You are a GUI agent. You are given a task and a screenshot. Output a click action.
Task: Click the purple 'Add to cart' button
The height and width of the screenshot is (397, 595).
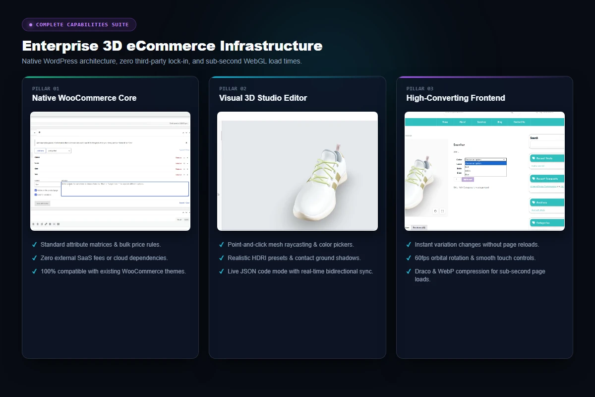point(468,179)
